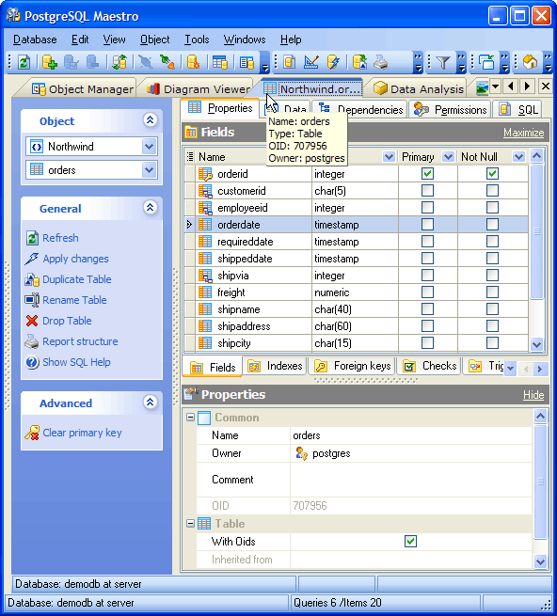Viewport: 557px width, 616px height.
Task: Select the requireddate field row
Action: click(x=357, y=242)
